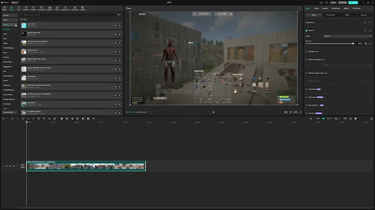375x210 pixels.
Task: Favorite the Emotional Inspiring Music track
Action: point(116,43)
